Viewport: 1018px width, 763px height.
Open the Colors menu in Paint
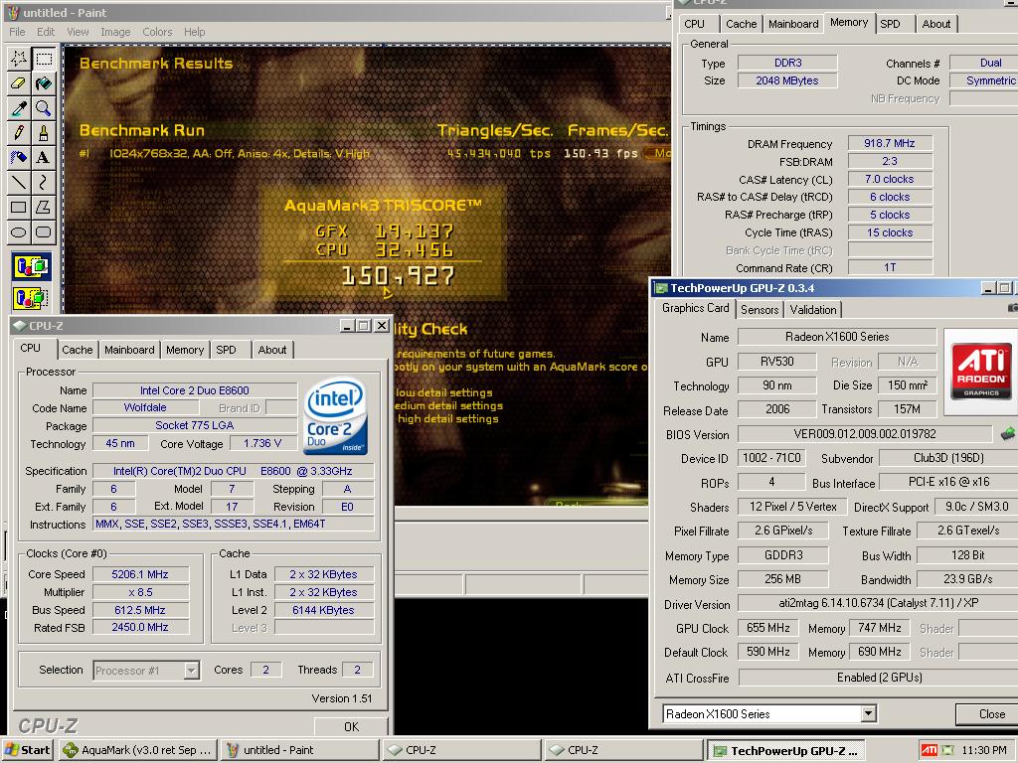(x=157, y=32)
